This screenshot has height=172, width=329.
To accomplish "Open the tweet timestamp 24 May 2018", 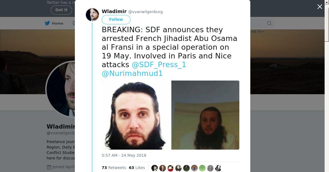I will coord(124,155).
